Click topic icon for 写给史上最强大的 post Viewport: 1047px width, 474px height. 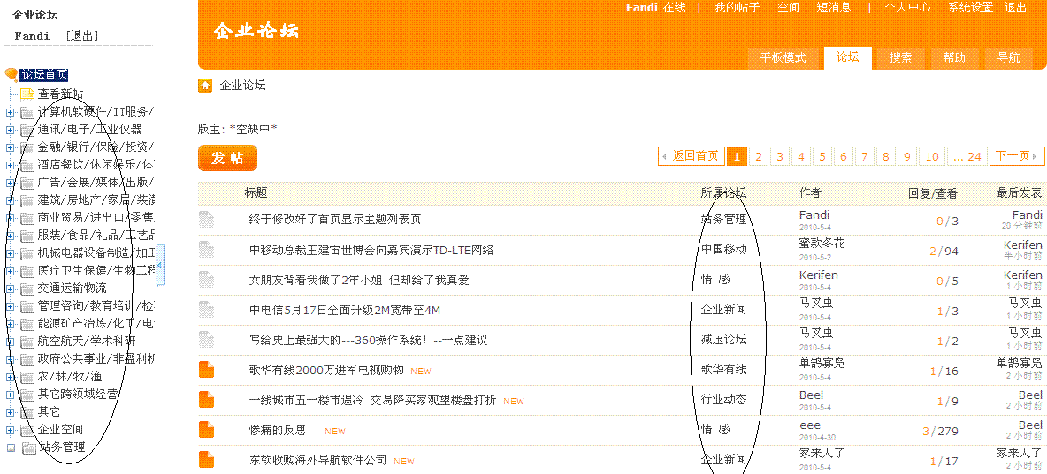click(206, 340)
